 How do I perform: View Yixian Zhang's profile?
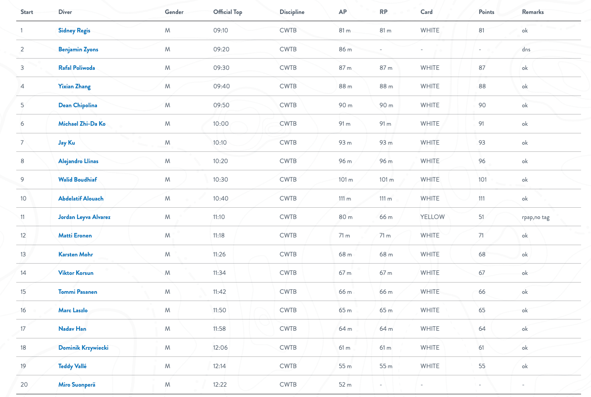point(74,87)
